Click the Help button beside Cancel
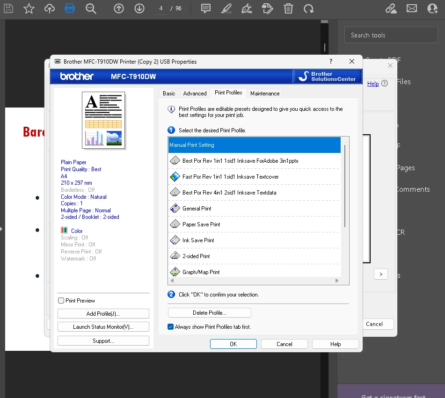Image resolution: width=445 pixels, height=398 pixels. pos(336,344)
